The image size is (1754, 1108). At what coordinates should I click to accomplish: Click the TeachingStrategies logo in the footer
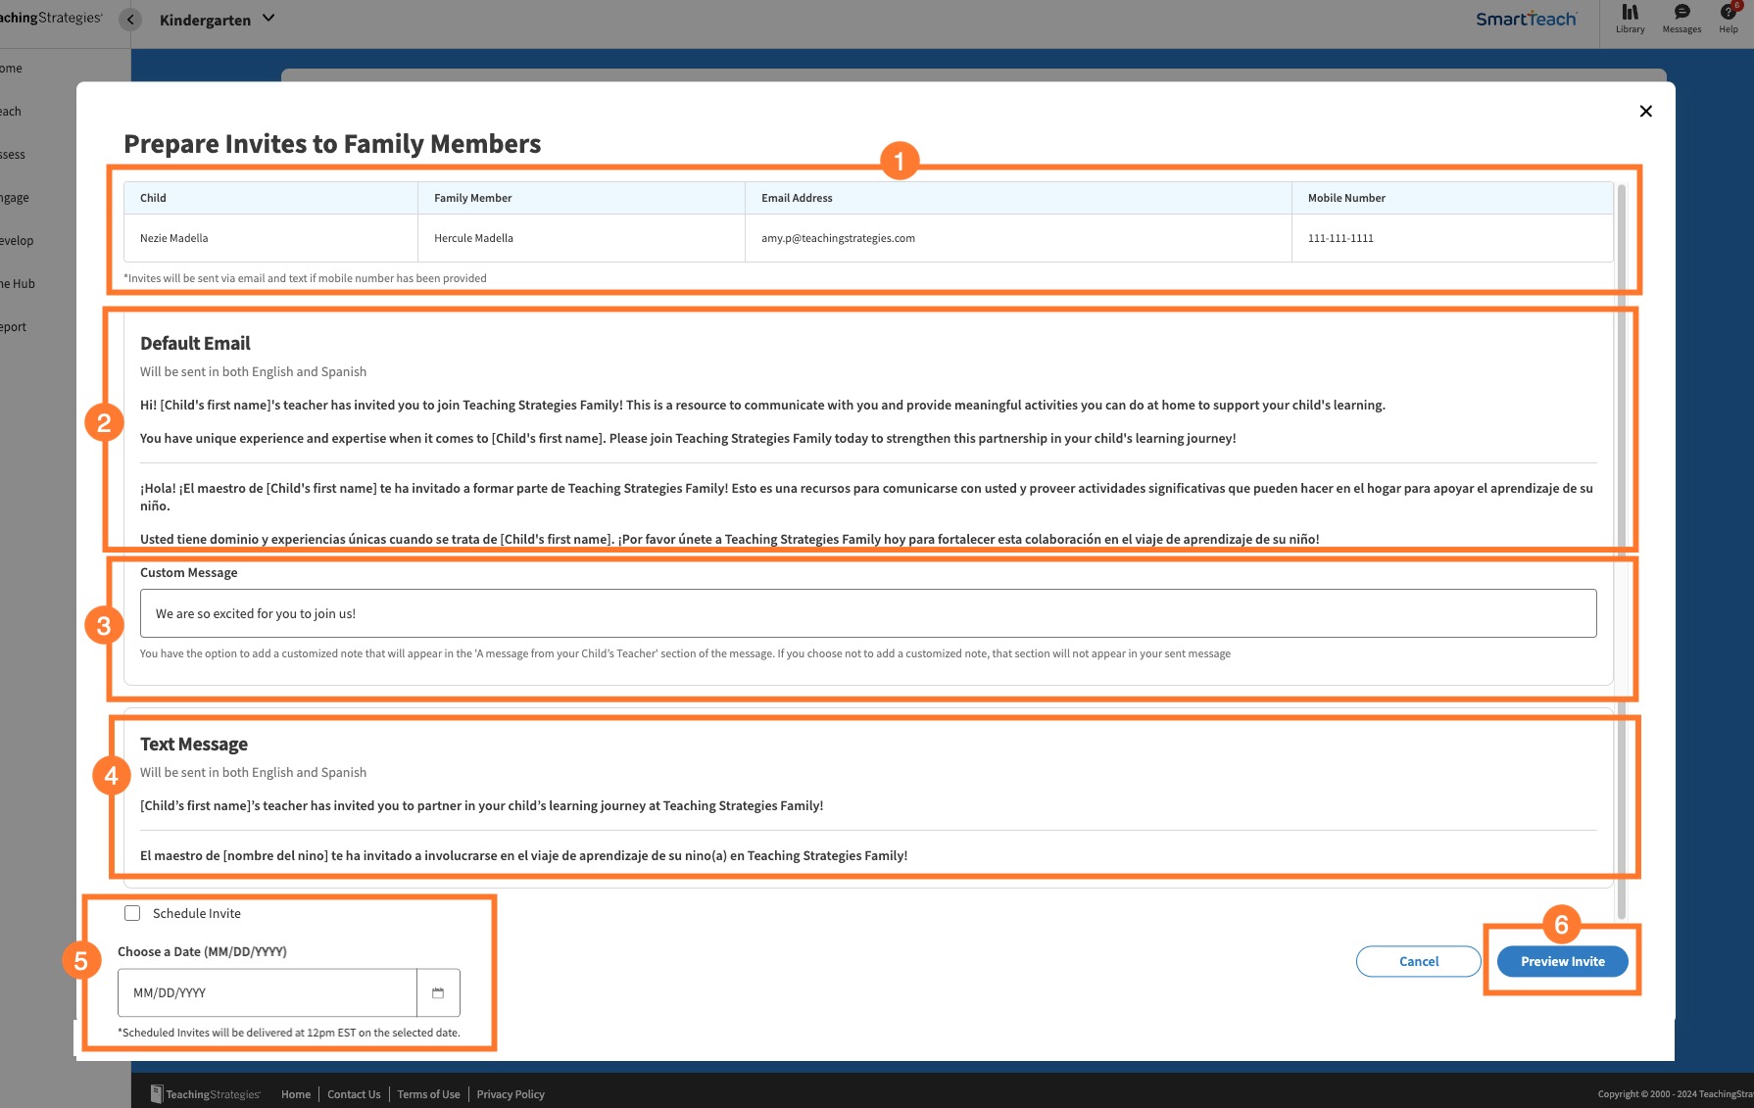206,1094
